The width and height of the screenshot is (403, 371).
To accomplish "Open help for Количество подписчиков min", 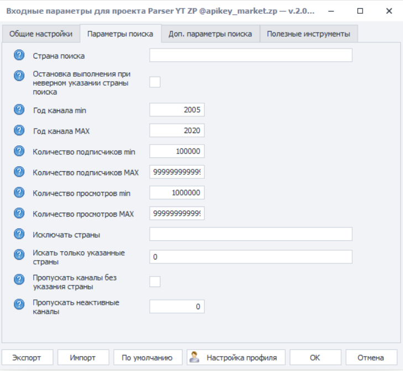I will click(19, 151).
